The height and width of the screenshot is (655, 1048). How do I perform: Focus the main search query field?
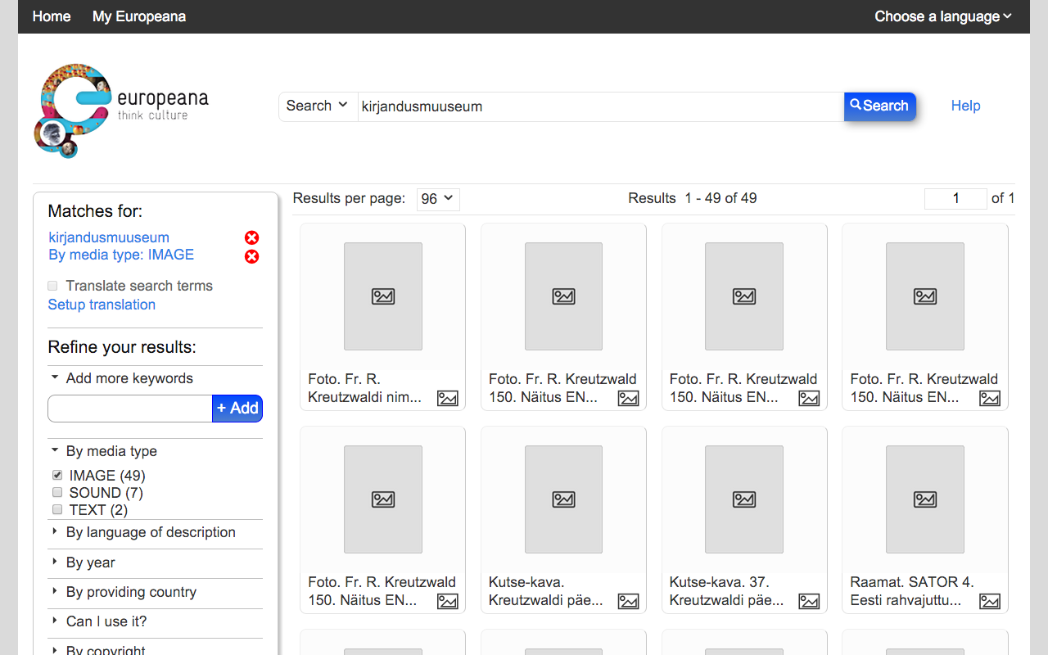pyautogui.click(x=601, y=106)
